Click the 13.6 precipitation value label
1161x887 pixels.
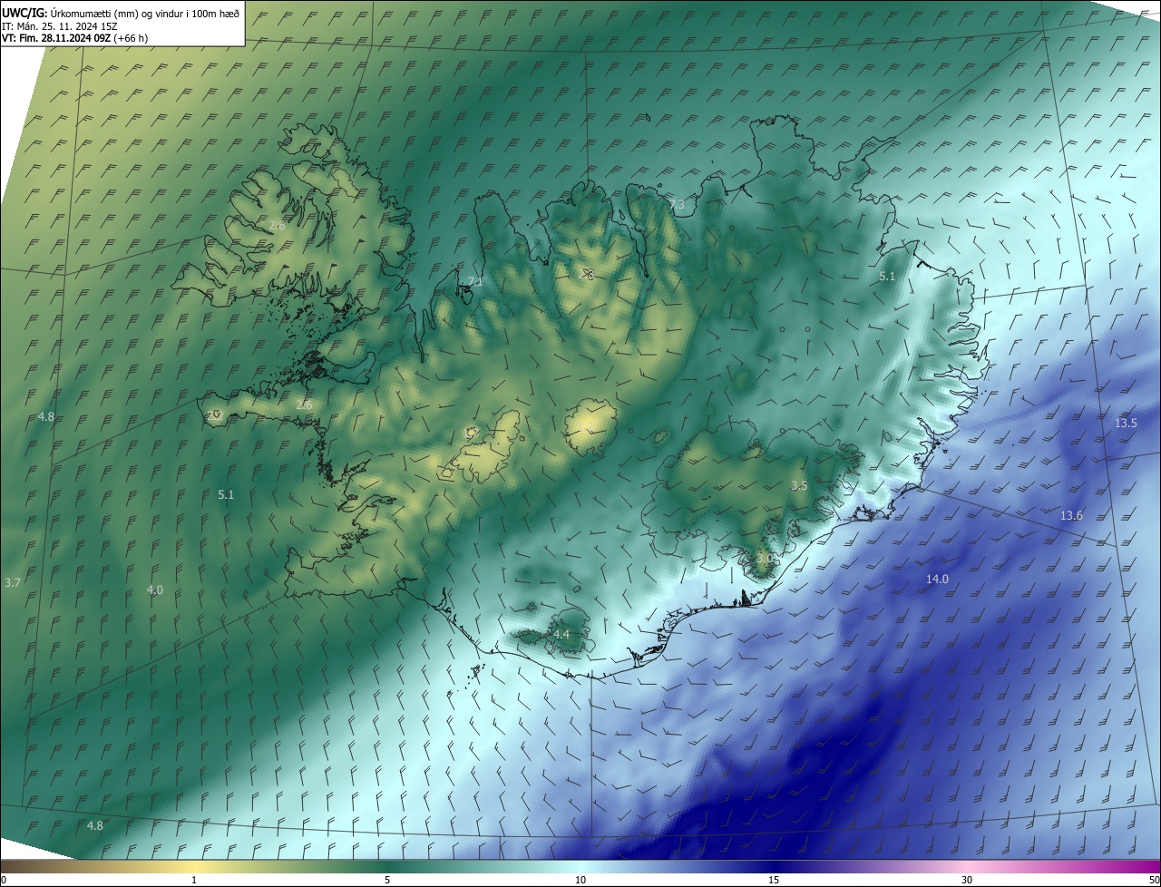[1071, 515]
